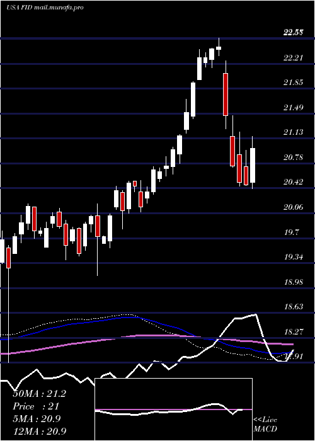The image size is (315, 441).
Task: Click the 18.27 price axis label
Action: pyautogui.click(x=293, y=331)
